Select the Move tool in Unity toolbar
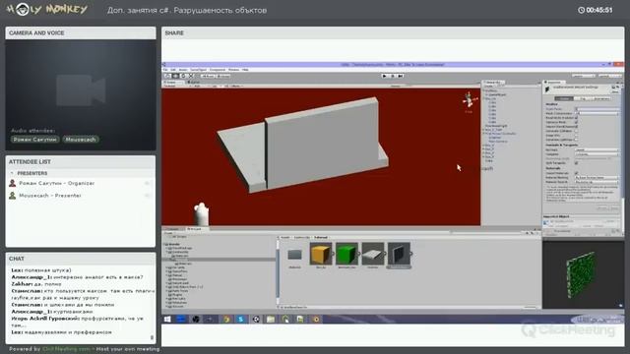 175,76
